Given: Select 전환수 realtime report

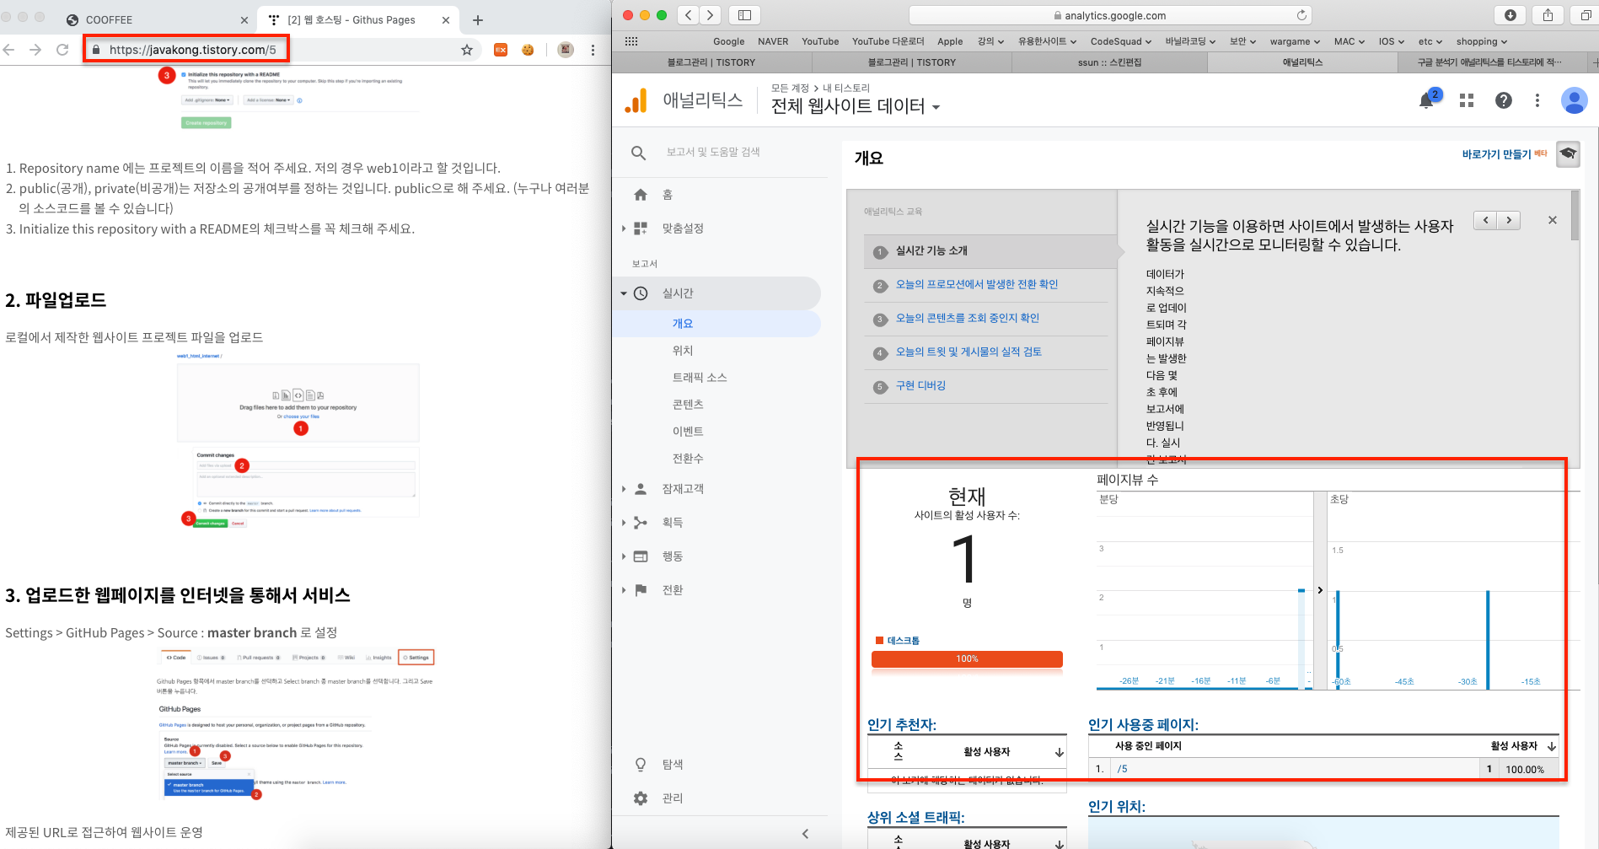Looking at the screenshot, I should 688,459.
